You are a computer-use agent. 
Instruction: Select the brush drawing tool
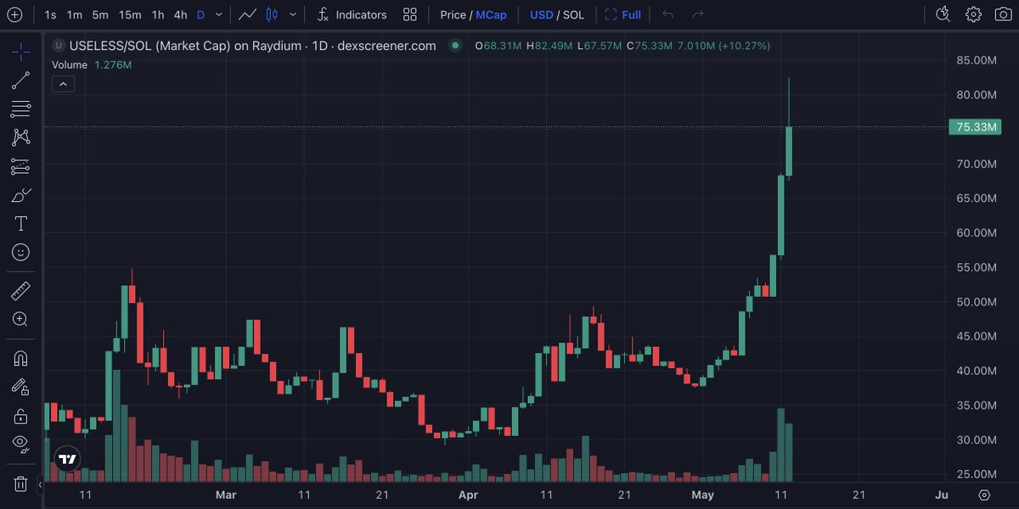(21, 195)
